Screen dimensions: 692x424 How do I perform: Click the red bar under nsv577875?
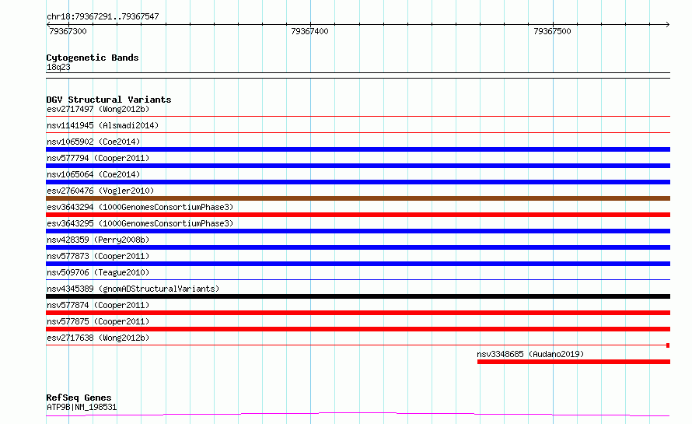(x=358, y=329)
